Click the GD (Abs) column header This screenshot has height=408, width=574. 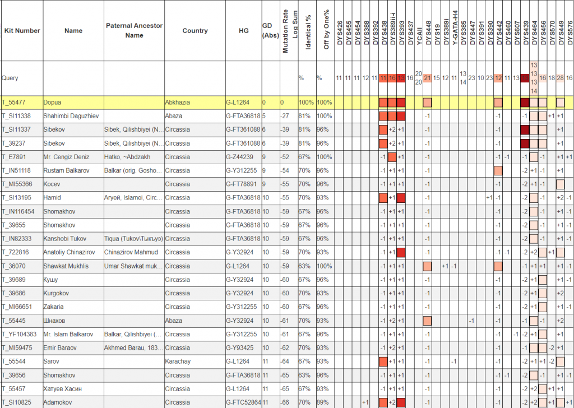click(x=271, y=31)
